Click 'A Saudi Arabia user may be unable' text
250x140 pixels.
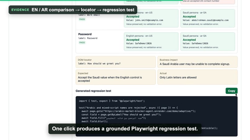coord(195,64)
